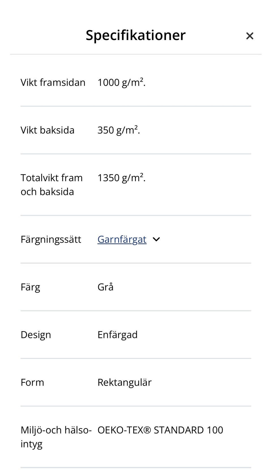Click the Totalvikt fram och baksida label
The width and height of the screenshot is (272, 470).
point(52,184)
